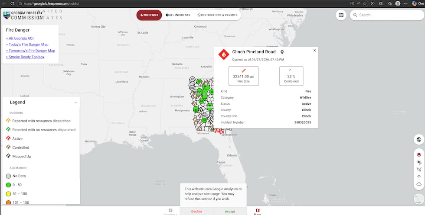This screenshot has height=215, width=425.
Task: Close the Clinch Pineland Road popup
Action: [314, 51]
